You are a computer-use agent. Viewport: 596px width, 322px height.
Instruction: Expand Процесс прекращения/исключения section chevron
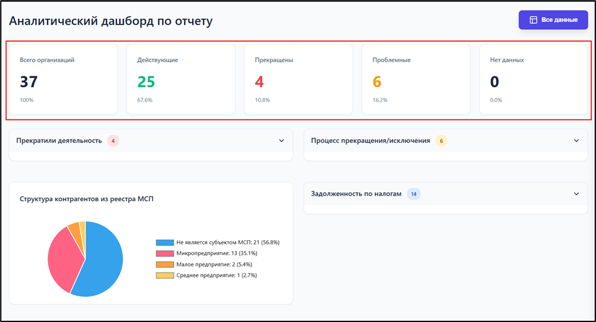click(576, 141)
